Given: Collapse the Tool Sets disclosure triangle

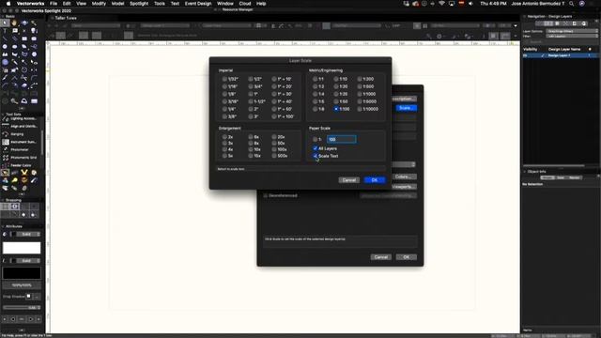Looking at the screenshot, I should point(3,115).
